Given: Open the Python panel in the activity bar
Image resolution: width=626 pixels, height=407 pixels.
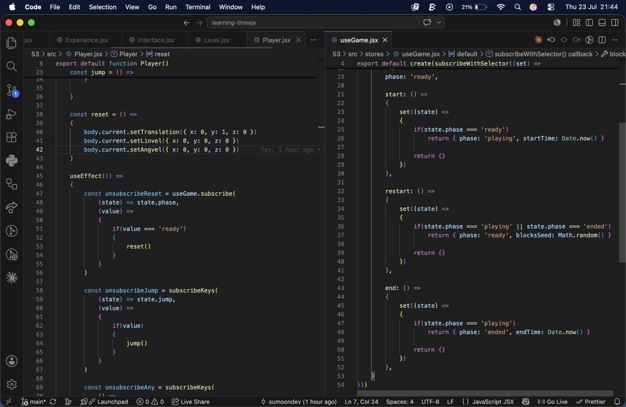Looking at the screenshot, I should coord(11,160).
